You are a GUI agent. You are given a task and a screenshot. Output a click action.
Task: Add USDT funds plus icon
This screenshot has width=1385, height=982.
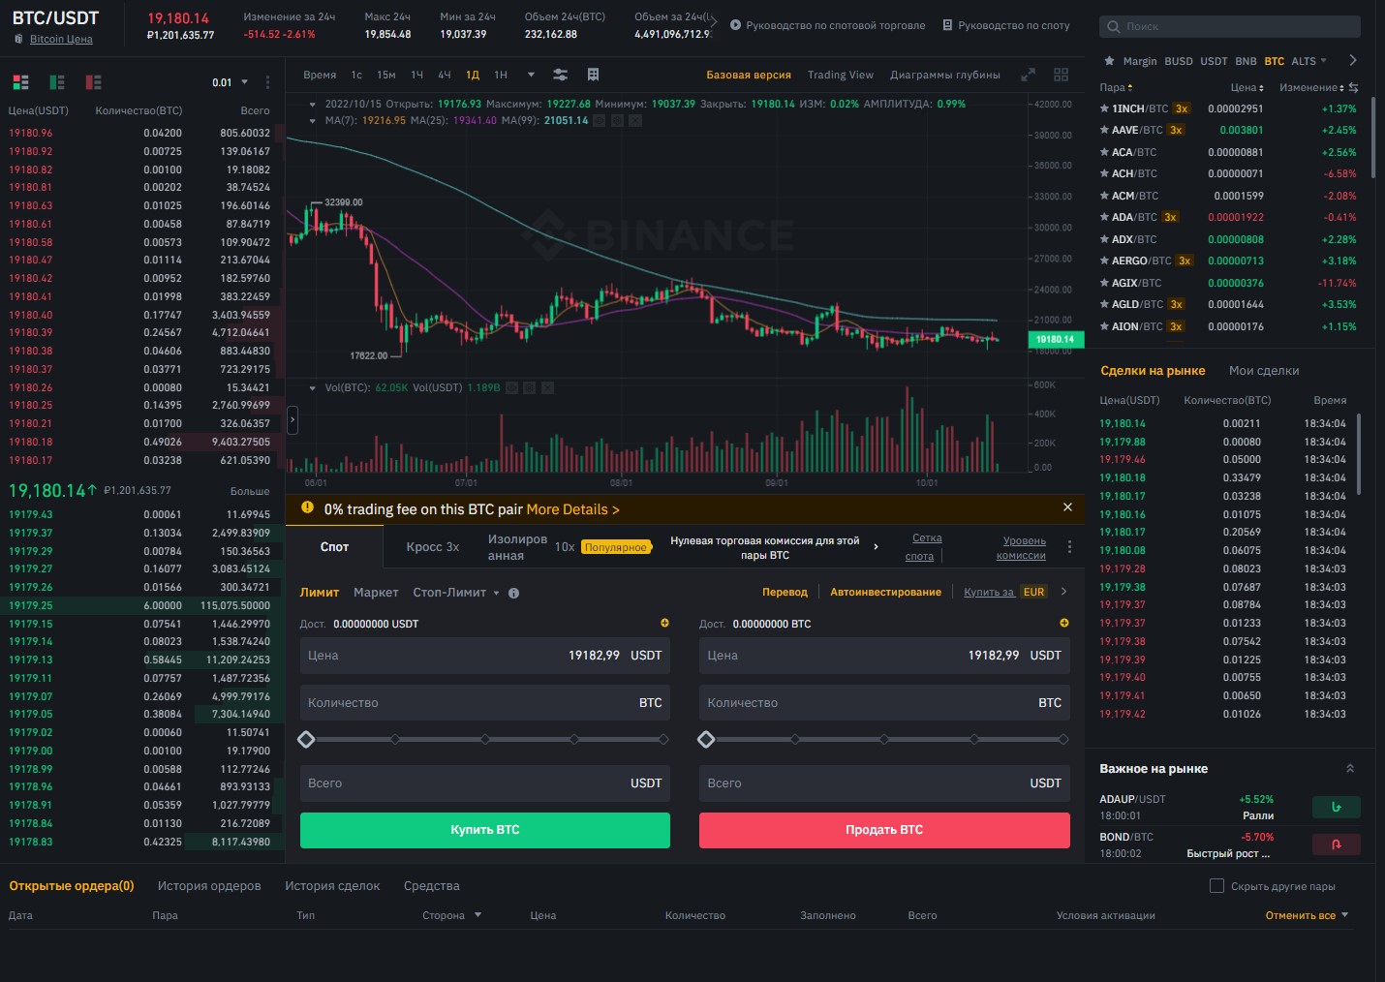tap(664, 623)
